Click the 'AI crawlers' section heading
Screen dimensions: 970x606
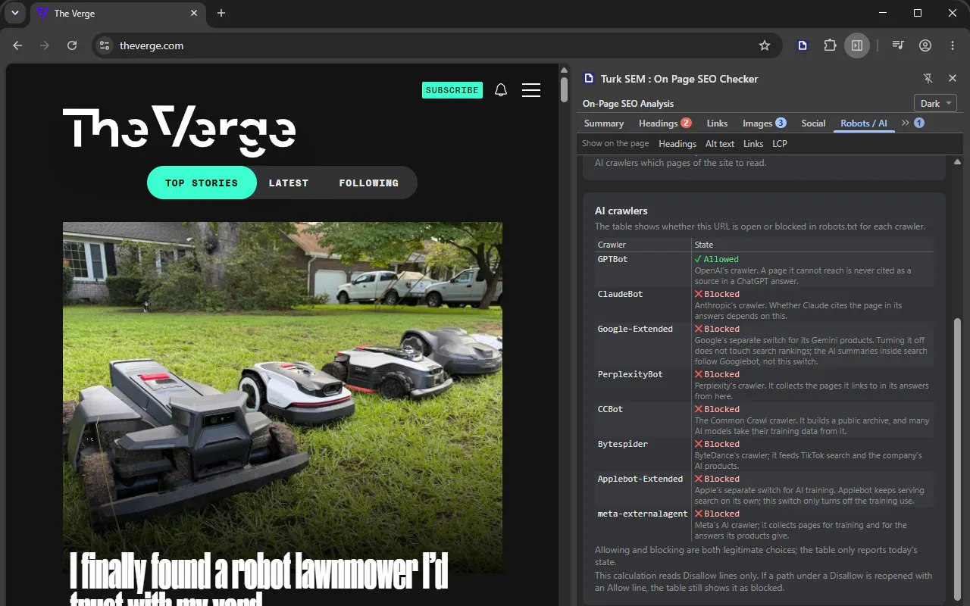coord(621,211)
